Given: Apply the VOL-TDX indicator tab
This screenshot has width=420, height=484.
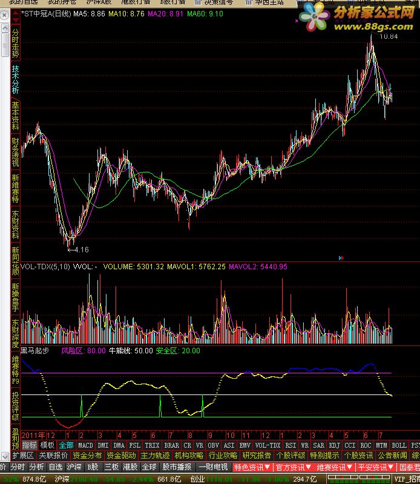Looking at the screenshot, I should click(x=267, y=445).
